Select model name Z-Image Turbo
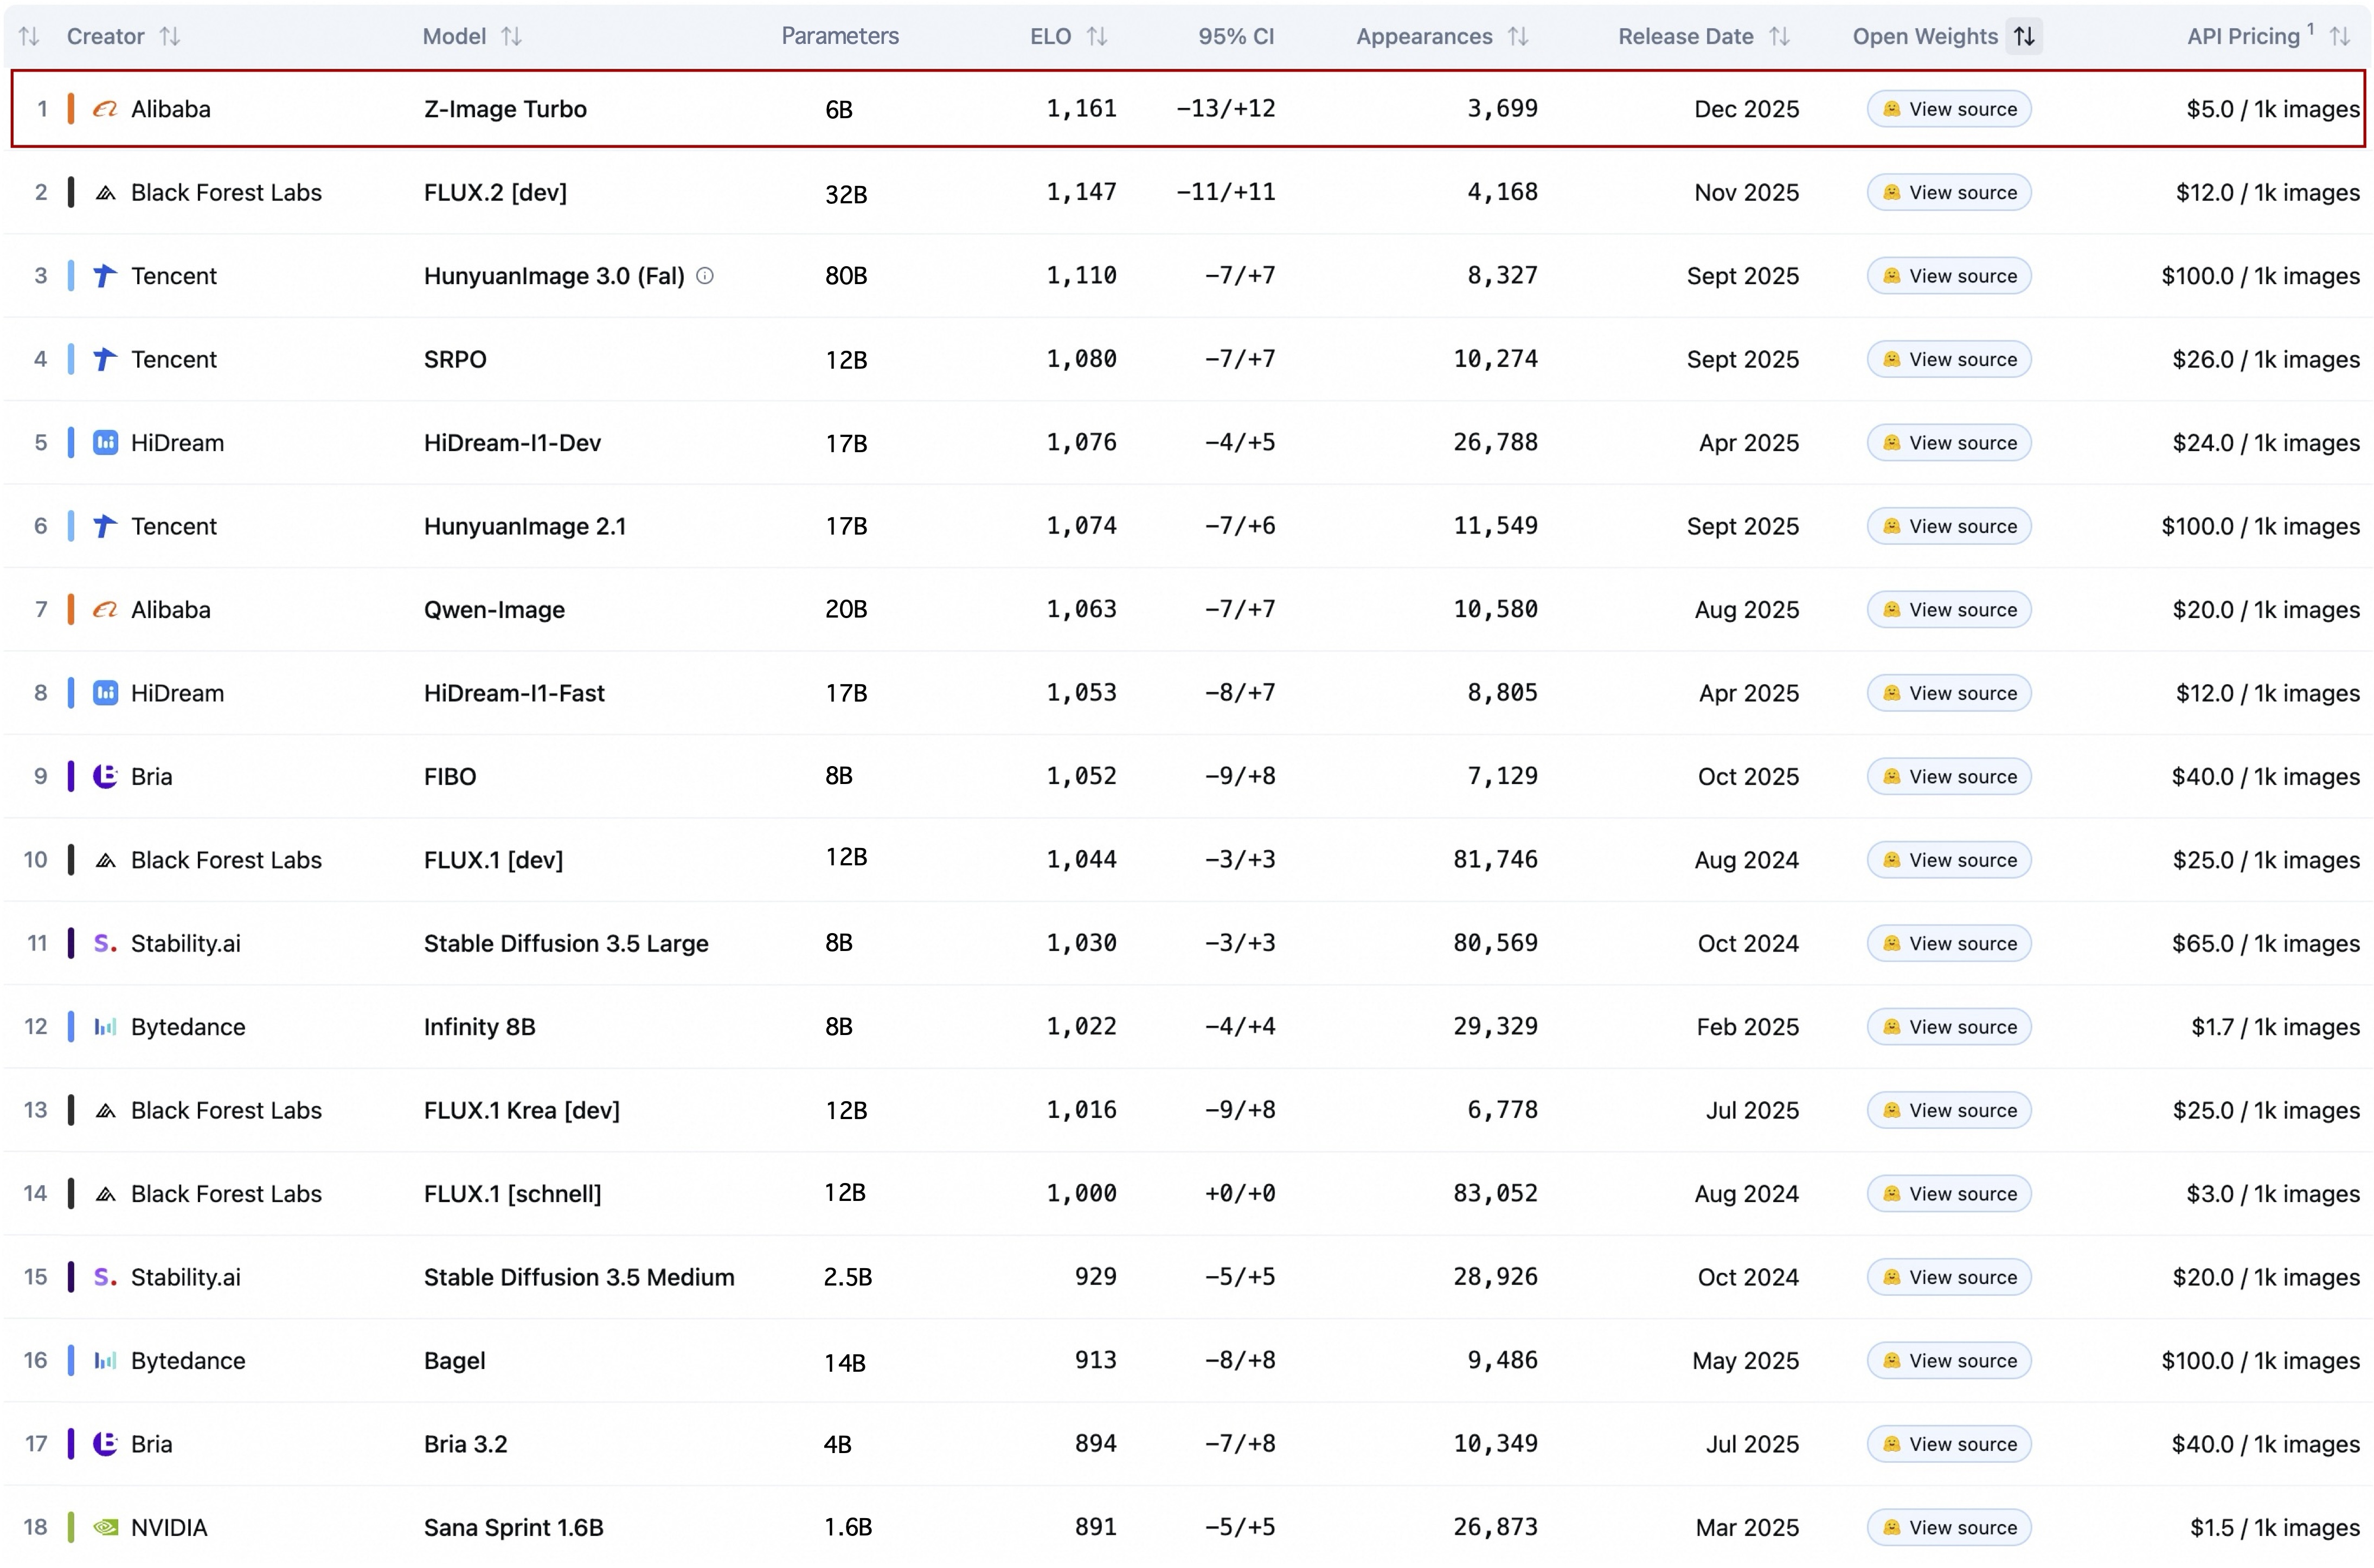2374x1568 pixels. coord(505,109)
